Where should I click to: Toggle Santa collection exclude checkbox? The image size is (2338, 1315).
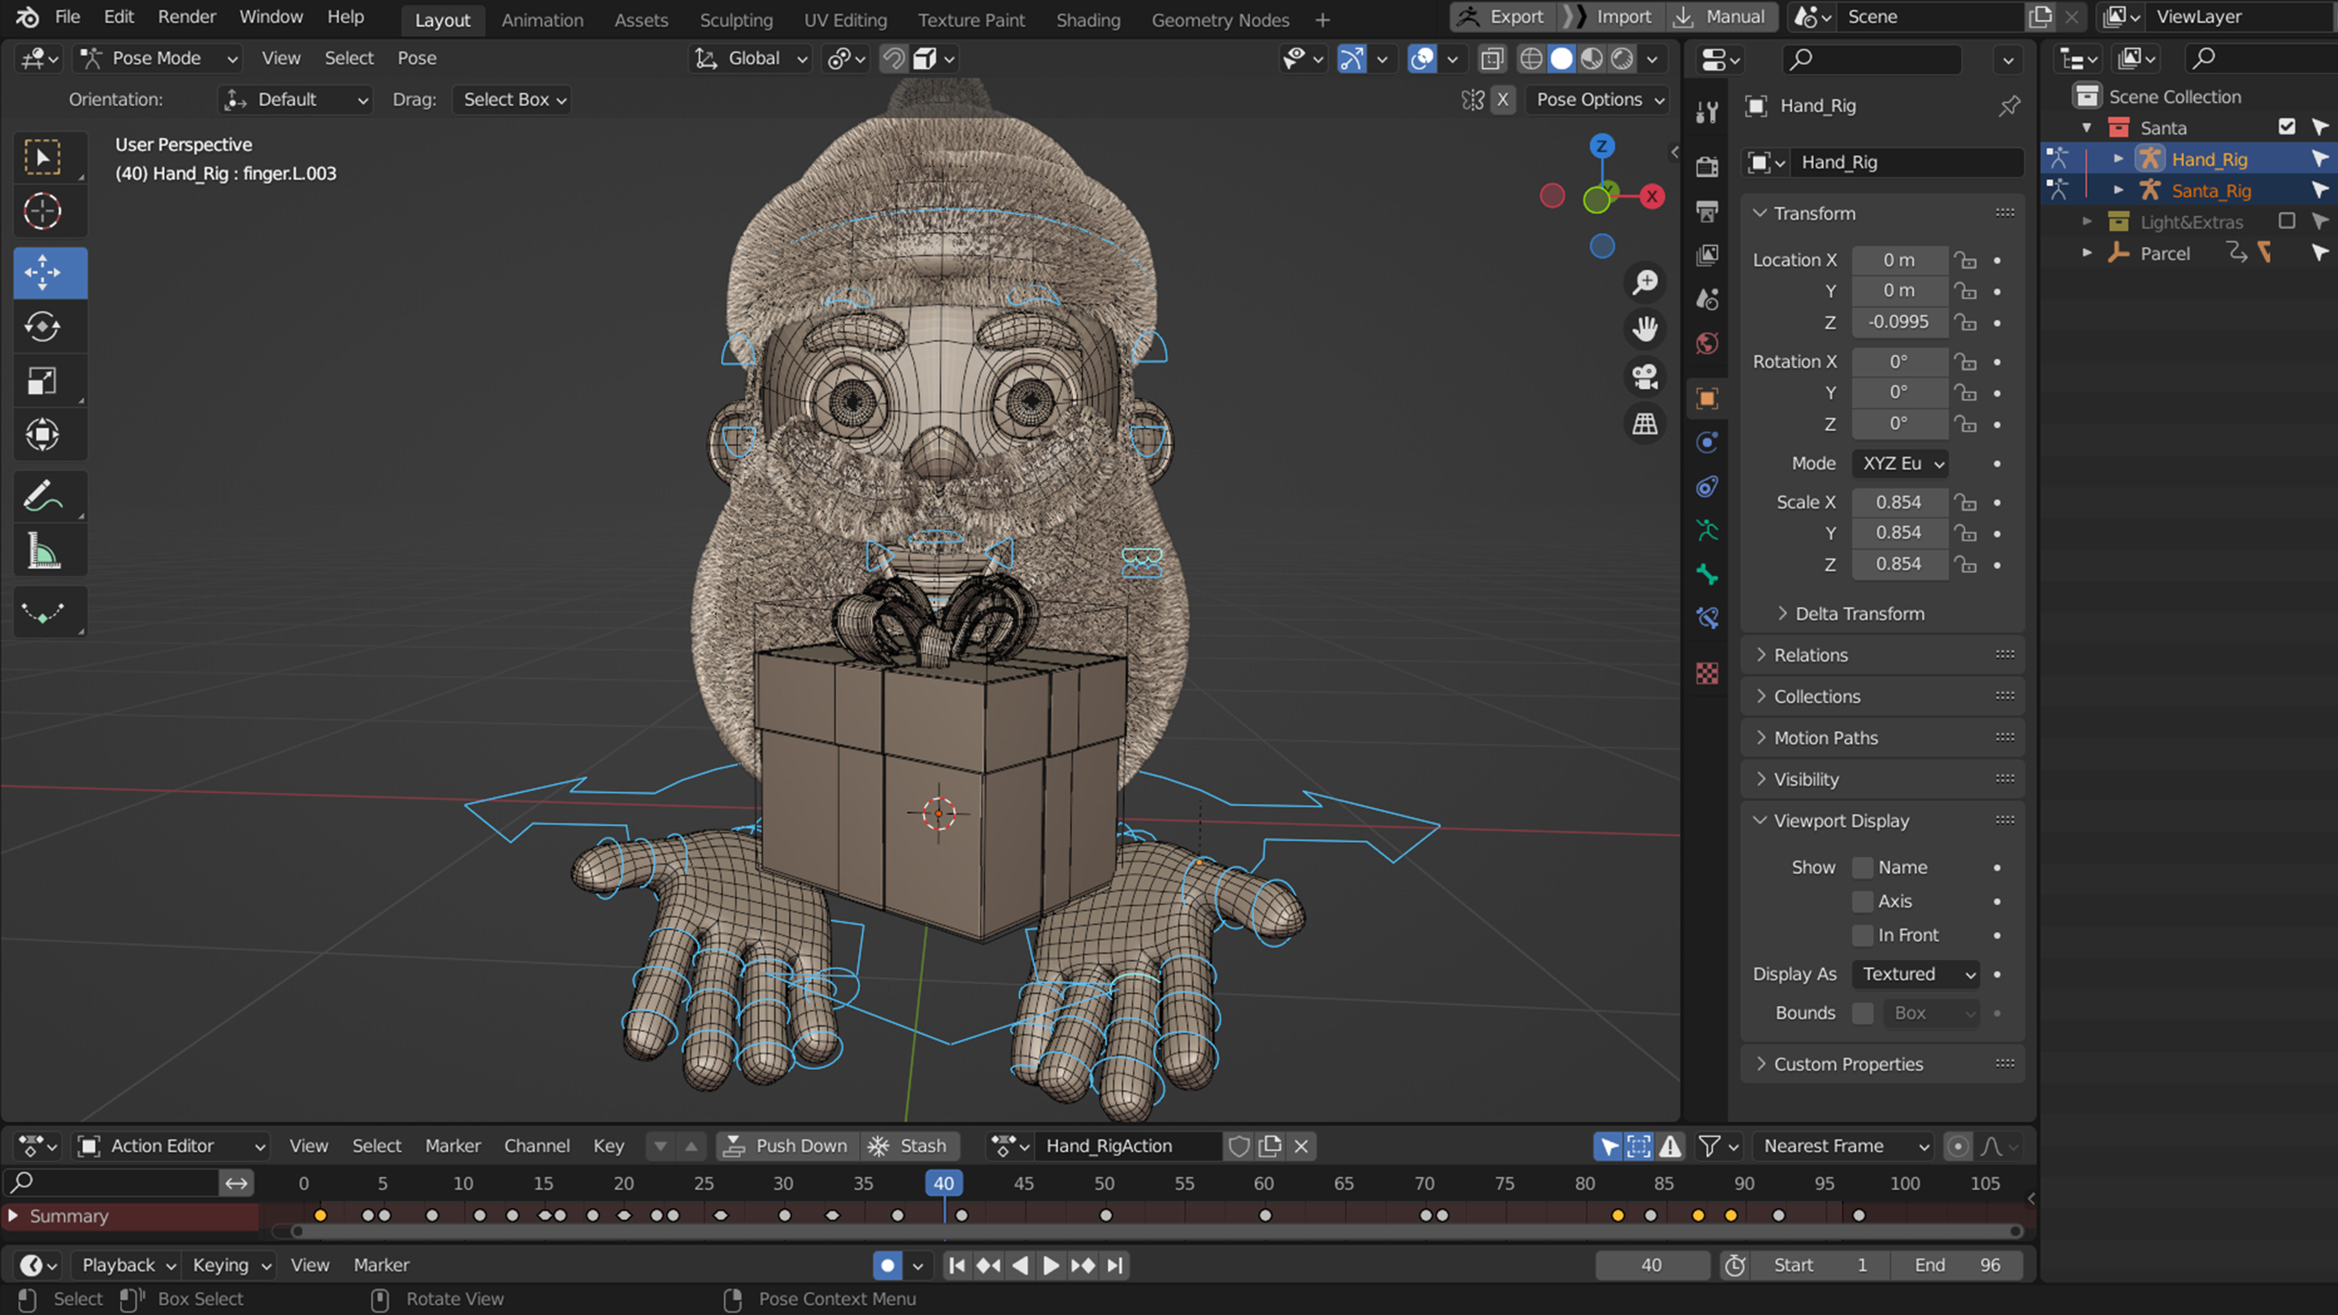[2286, 127]
